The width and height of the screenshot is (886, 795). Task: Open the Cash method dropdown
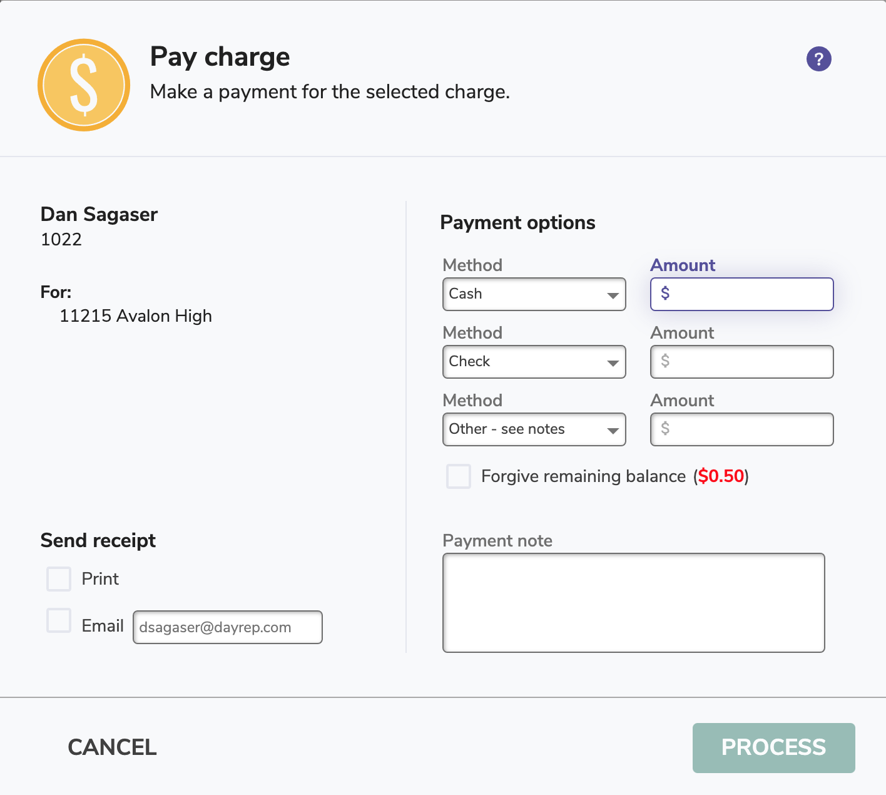click(x=534, y=294)
